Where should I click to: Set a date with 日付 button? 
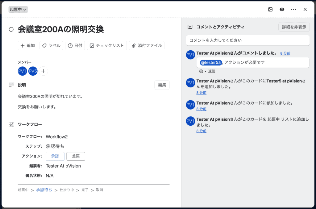click(75, 46)
